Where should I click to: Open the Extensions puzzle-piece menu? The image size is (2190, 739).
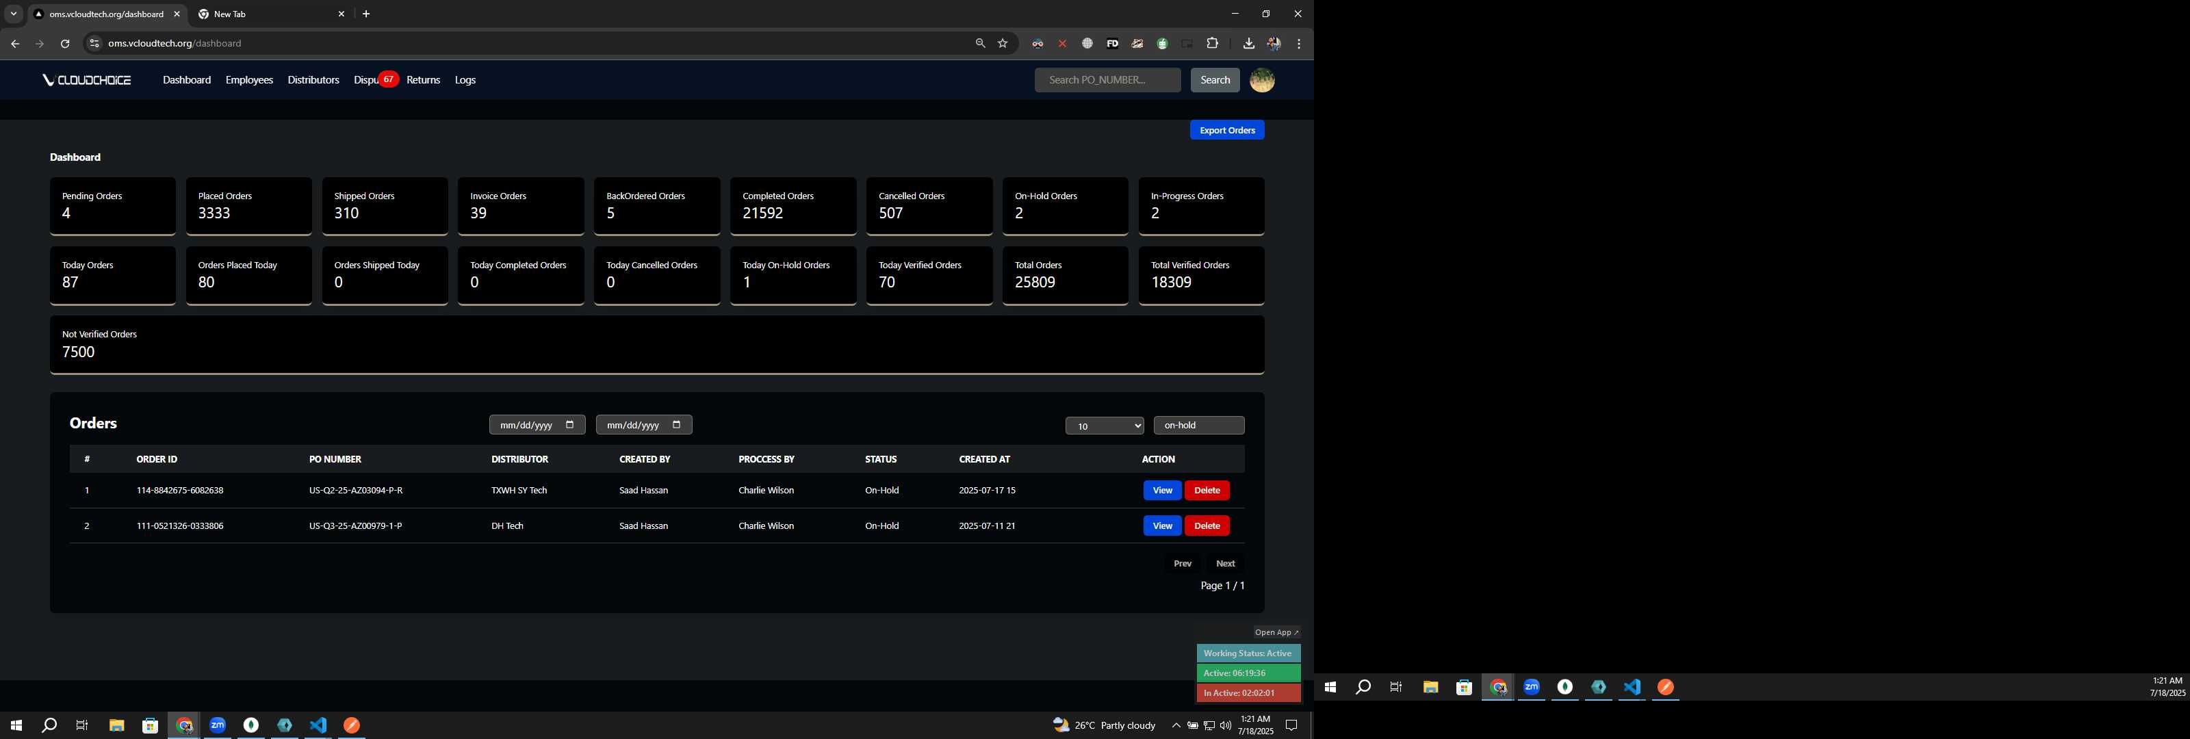[1212, 43]
